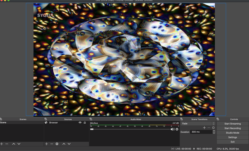
Task: Click the Mic/Aux audio level meter
Action: pyautogui.click(x=135, y=126)
